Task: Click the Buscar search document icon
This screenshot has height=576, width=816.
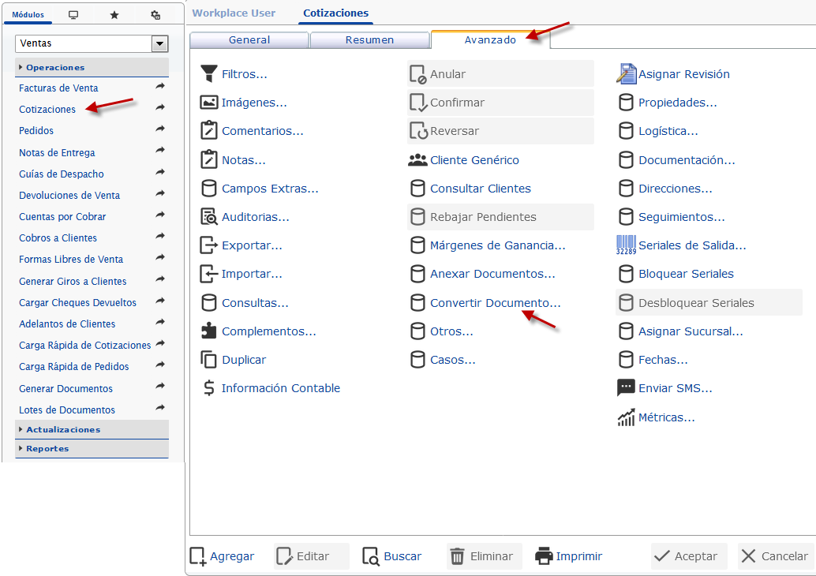Action: pos(371,556)
